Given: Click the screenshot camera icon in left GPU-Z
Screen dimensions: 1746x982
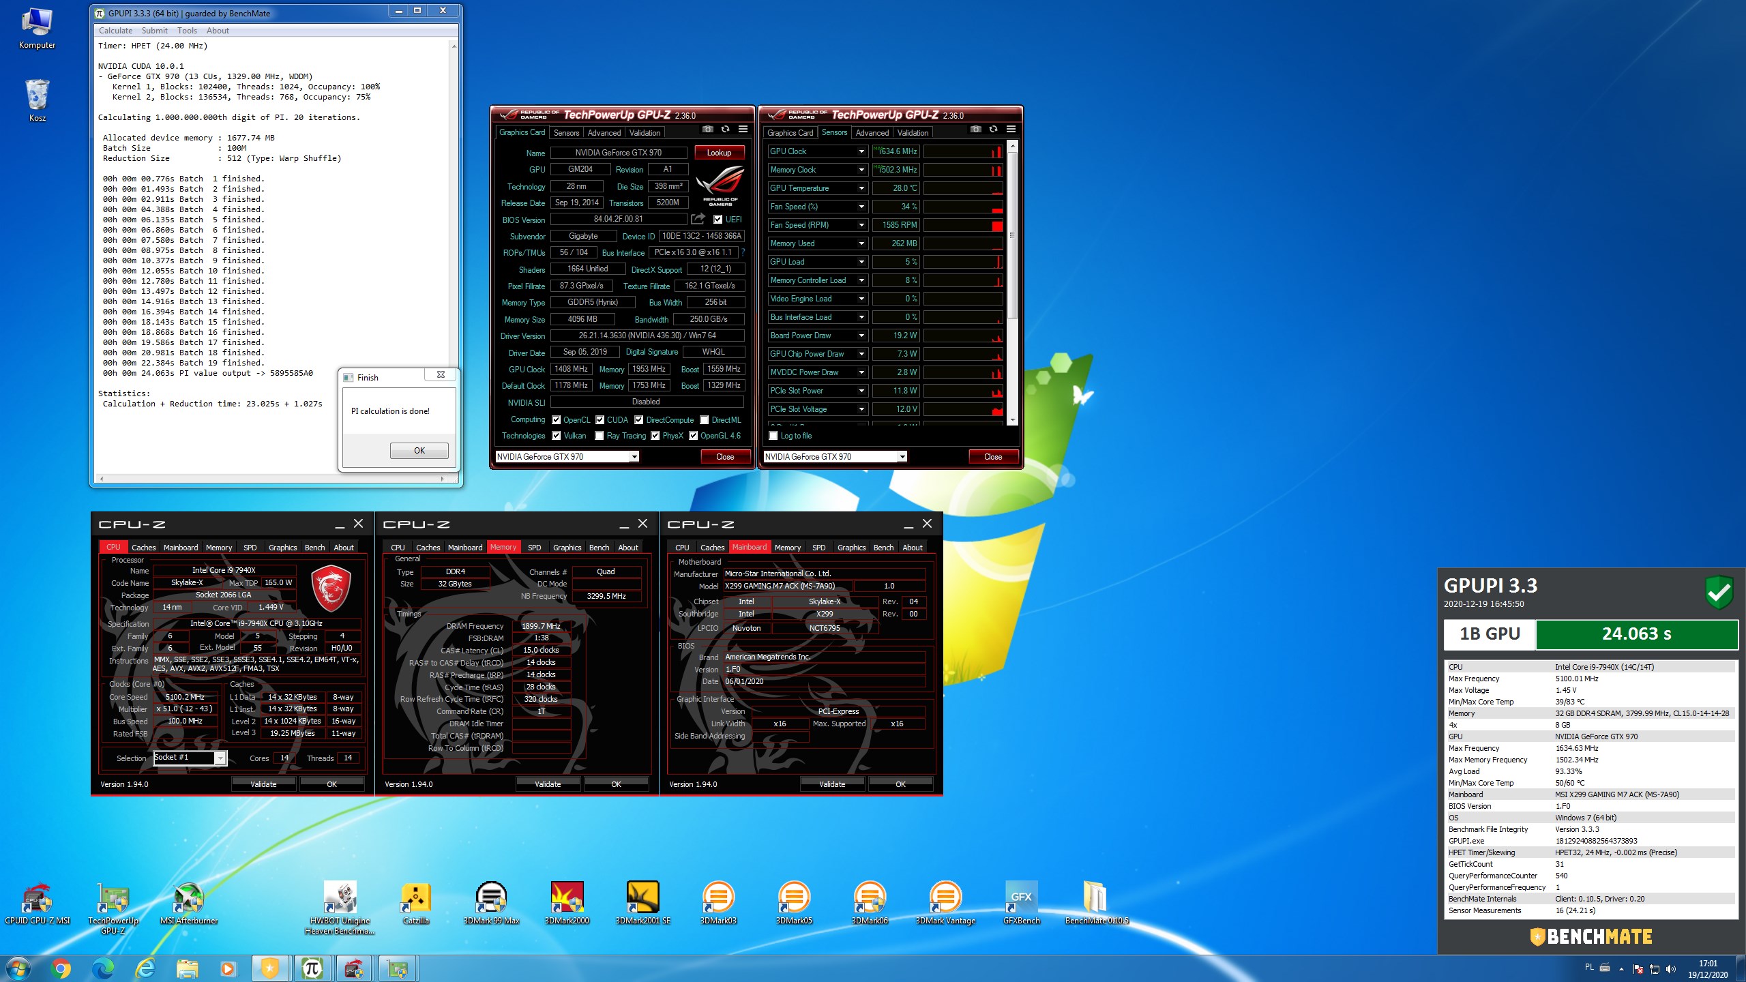Looking at the screenshot, I should (708, 130).
